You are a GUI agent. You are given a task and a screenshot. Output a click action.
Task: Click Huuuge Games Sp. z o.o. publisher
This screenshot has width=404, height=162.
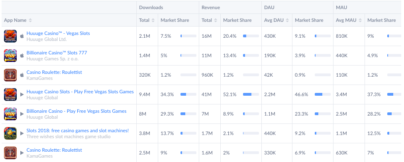click(x=53, y=59)
